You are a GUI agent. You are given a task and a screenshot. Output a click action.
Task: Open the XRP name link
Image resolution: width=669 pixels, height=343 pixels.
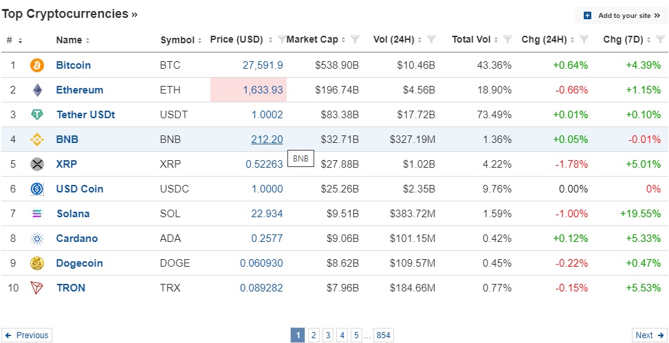(67, 164)
